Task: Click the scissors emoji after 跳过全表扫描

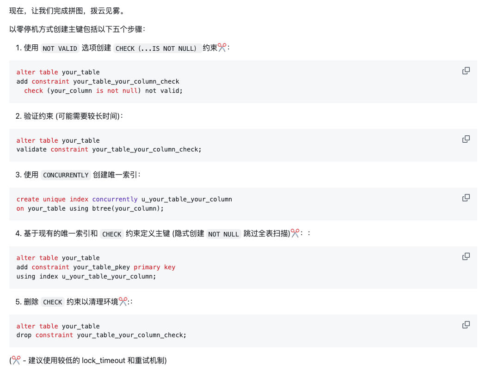Action: coord(295,233)
